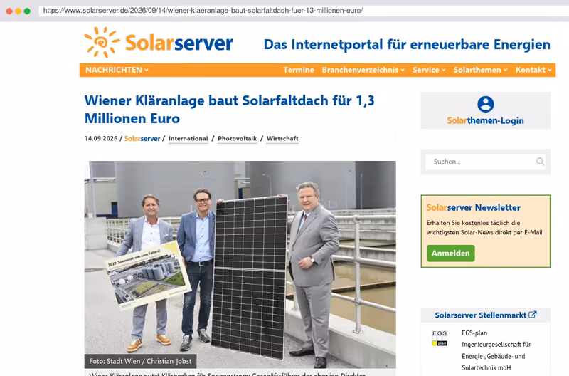Expand the NACHRICHTEN dropdown menu
Viewport: 569px width, 376px height.
tap(117, 70)
